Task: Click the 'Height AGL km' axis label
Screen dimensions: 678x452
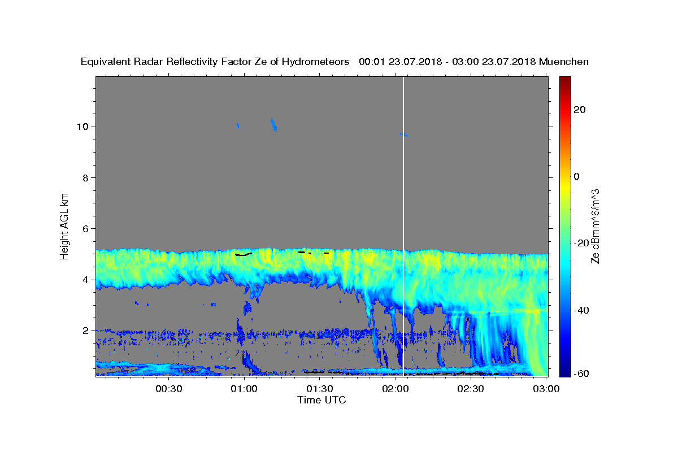Action: [64, 225]
